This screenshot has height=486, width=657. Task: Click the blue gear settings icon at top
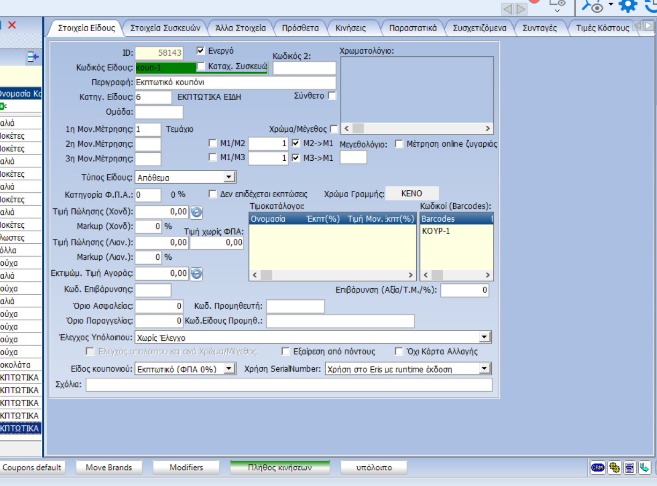pyautogui.click(x=628, y=6)
